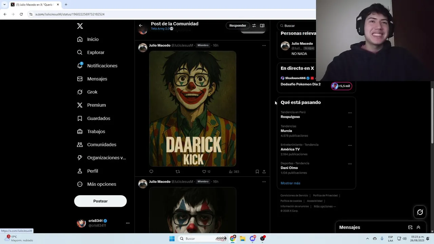Viewport: 434px width, 244px height.
Task: Open options for Murcia trend
Action: 350,127
